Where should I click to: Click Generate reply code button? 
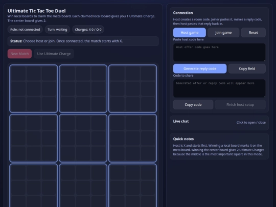point(200,68)
